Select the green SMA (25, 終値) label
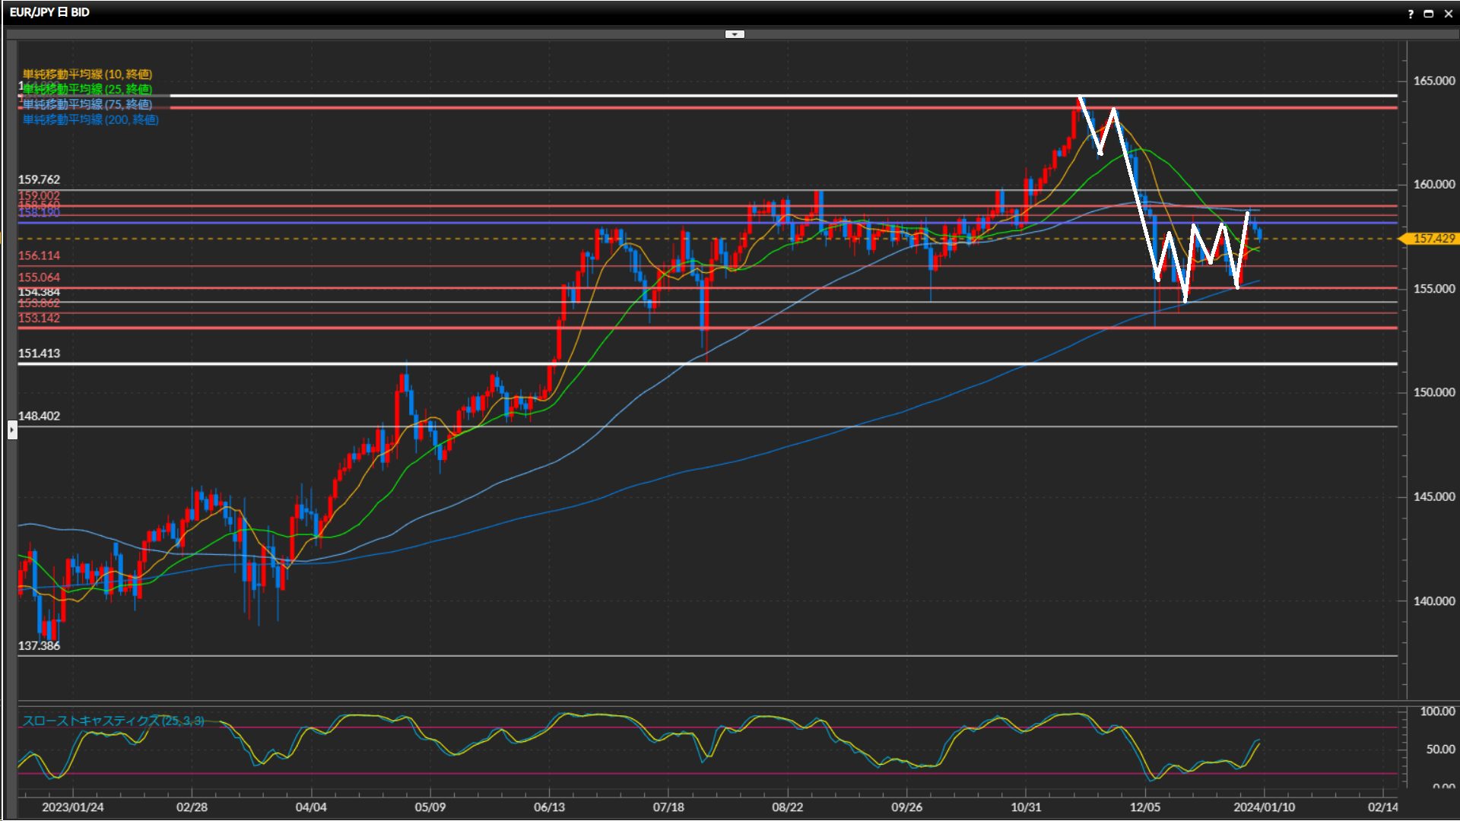Image resolution: width=1460 pixels, height=821 pixels. point(87,89)
